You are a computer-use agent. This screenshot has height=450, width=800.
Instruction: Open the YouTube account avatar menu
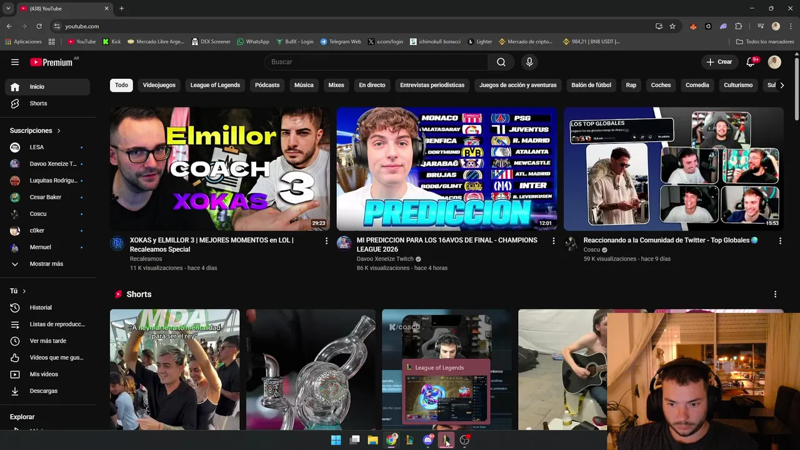774,62
